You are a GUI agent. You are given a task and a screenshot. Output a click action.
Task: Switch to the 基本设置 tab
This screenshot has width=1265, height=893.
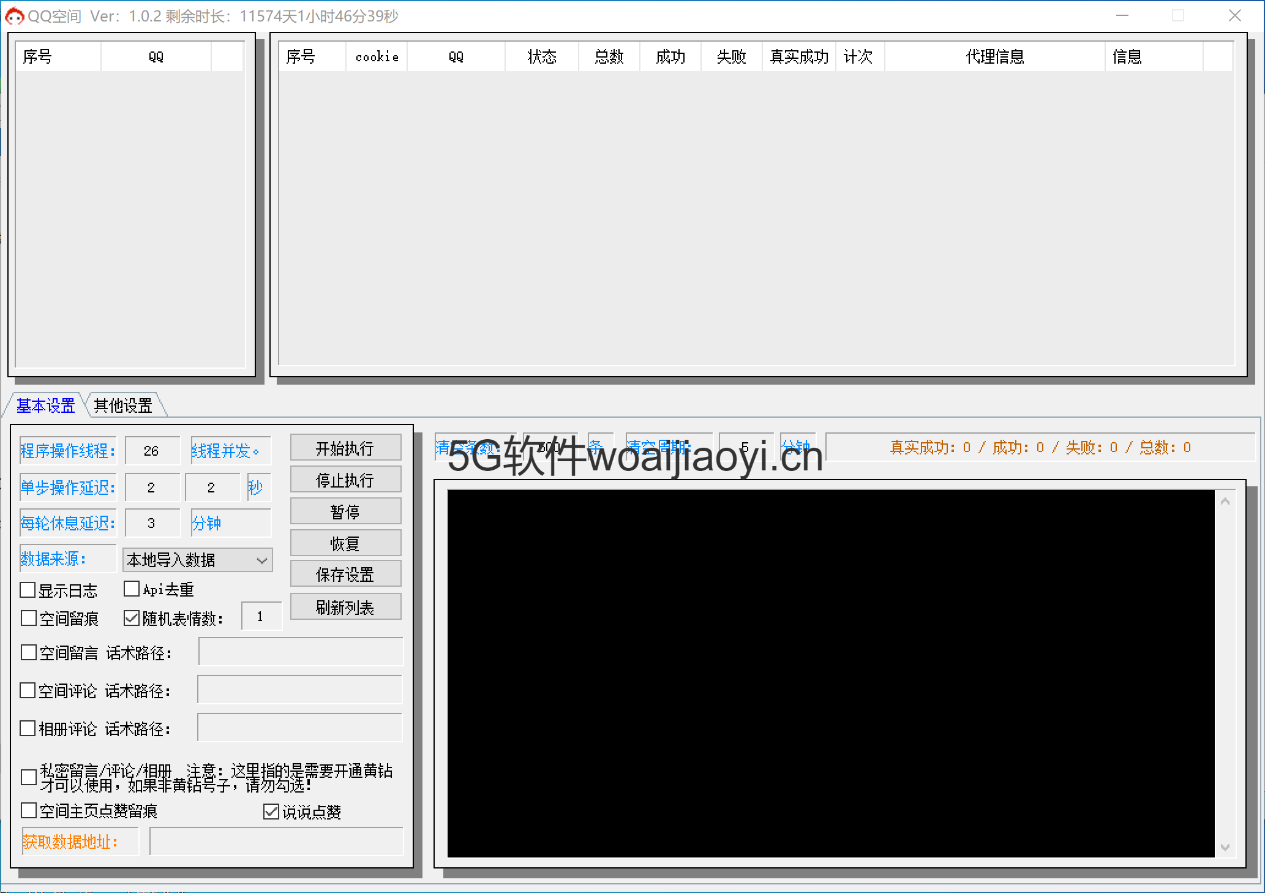tap(45, 405)
